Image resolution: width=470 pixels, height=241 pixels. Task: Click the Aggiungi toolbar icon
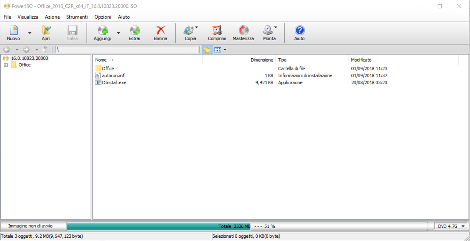pos(102,30)
